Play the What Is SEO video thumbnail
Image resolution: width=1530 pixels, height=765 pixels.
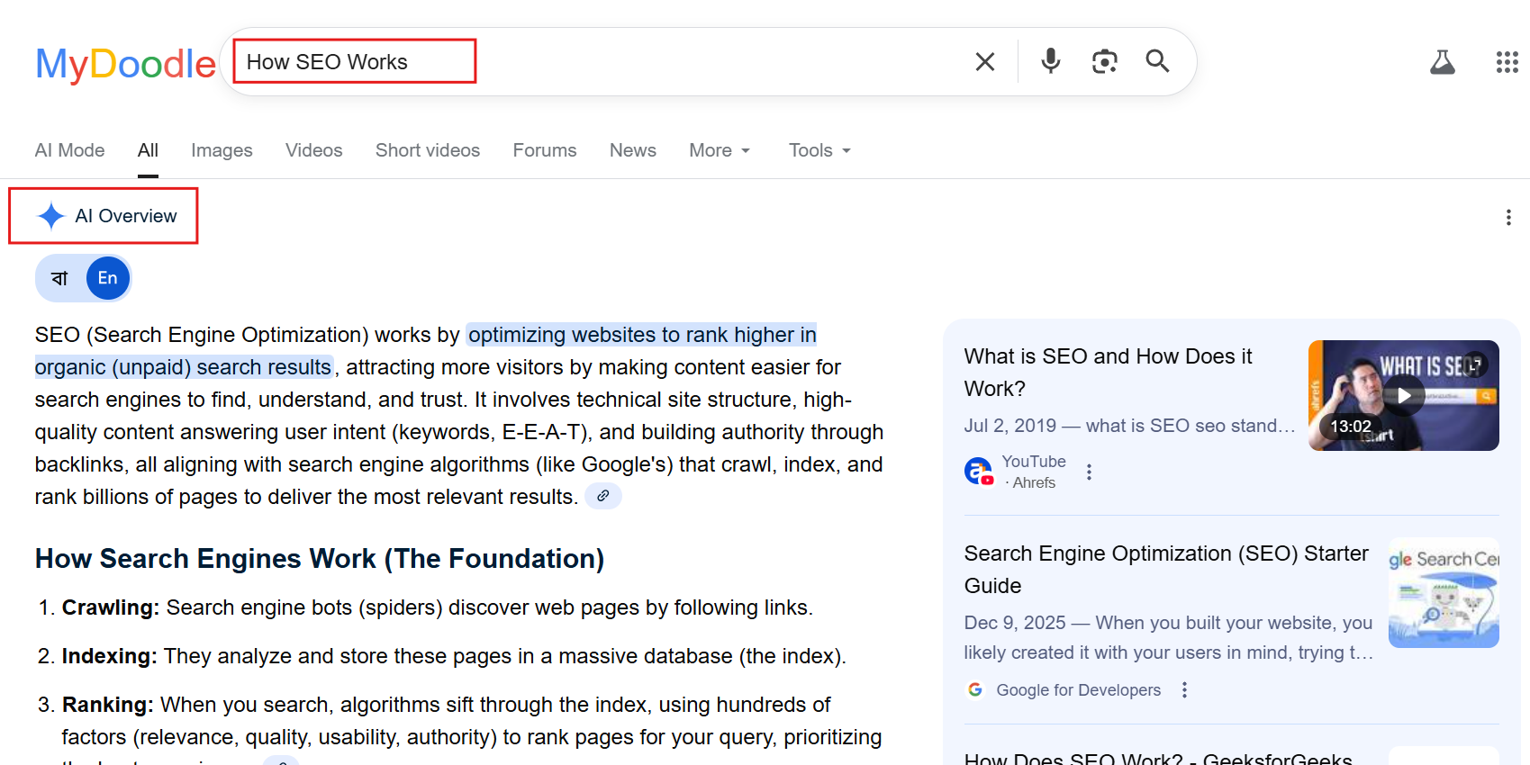1403,395
